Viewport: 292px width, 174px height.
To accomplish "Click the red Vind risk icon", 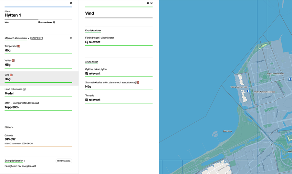I will (x=11, y=75).
